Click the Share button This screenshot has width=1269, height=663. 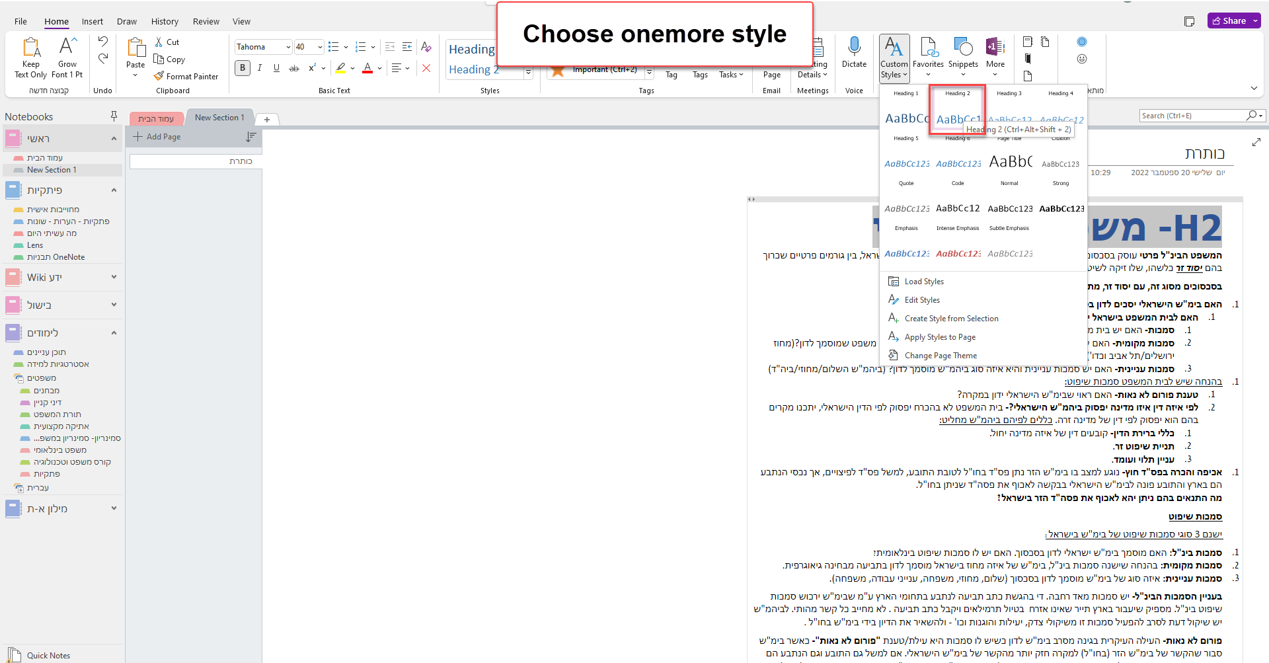coord(1233,20)
